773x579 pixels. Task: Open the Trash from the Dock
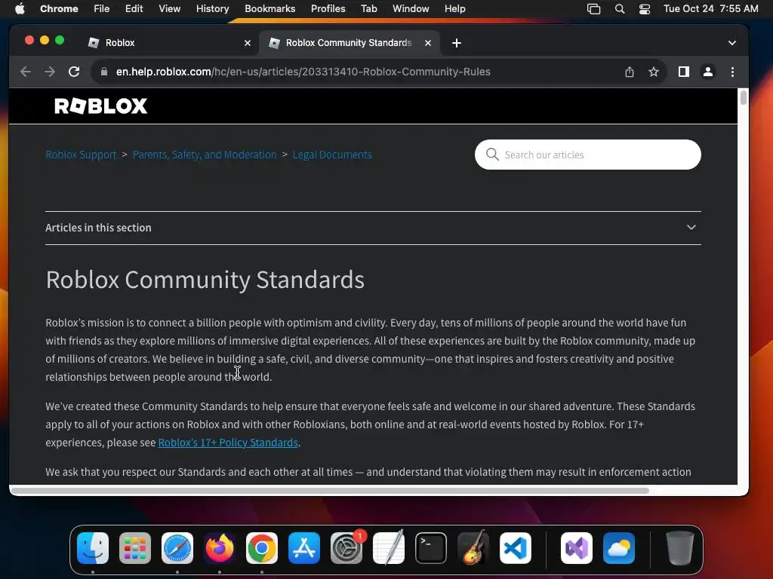(x=680, y=548)
